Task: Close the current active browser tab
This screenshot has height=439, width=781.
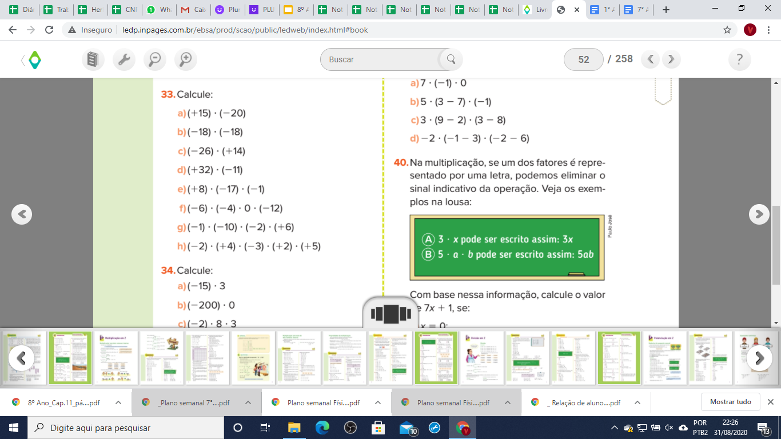Action: click(577, 10)
